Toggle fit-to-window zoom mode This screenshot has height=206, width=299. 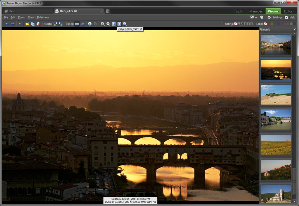(119, 24)
